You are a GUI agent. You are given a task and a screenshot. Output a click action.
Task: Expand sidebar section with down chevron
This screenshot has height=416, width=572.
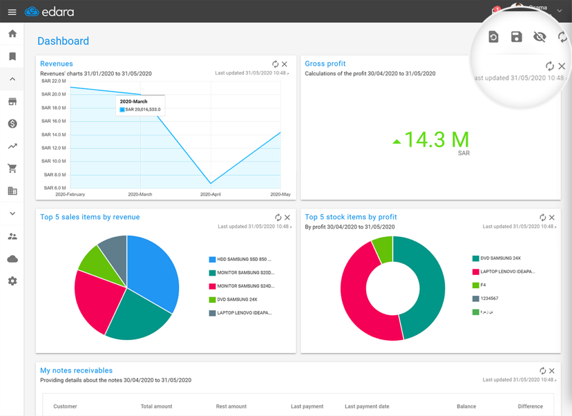pyautogui.click(x=12, y=214)
